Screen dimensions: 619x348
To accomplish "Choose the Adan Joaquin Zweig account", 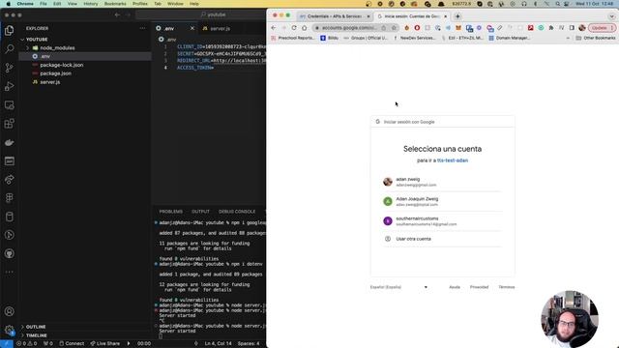I will (x=442, y=201).
